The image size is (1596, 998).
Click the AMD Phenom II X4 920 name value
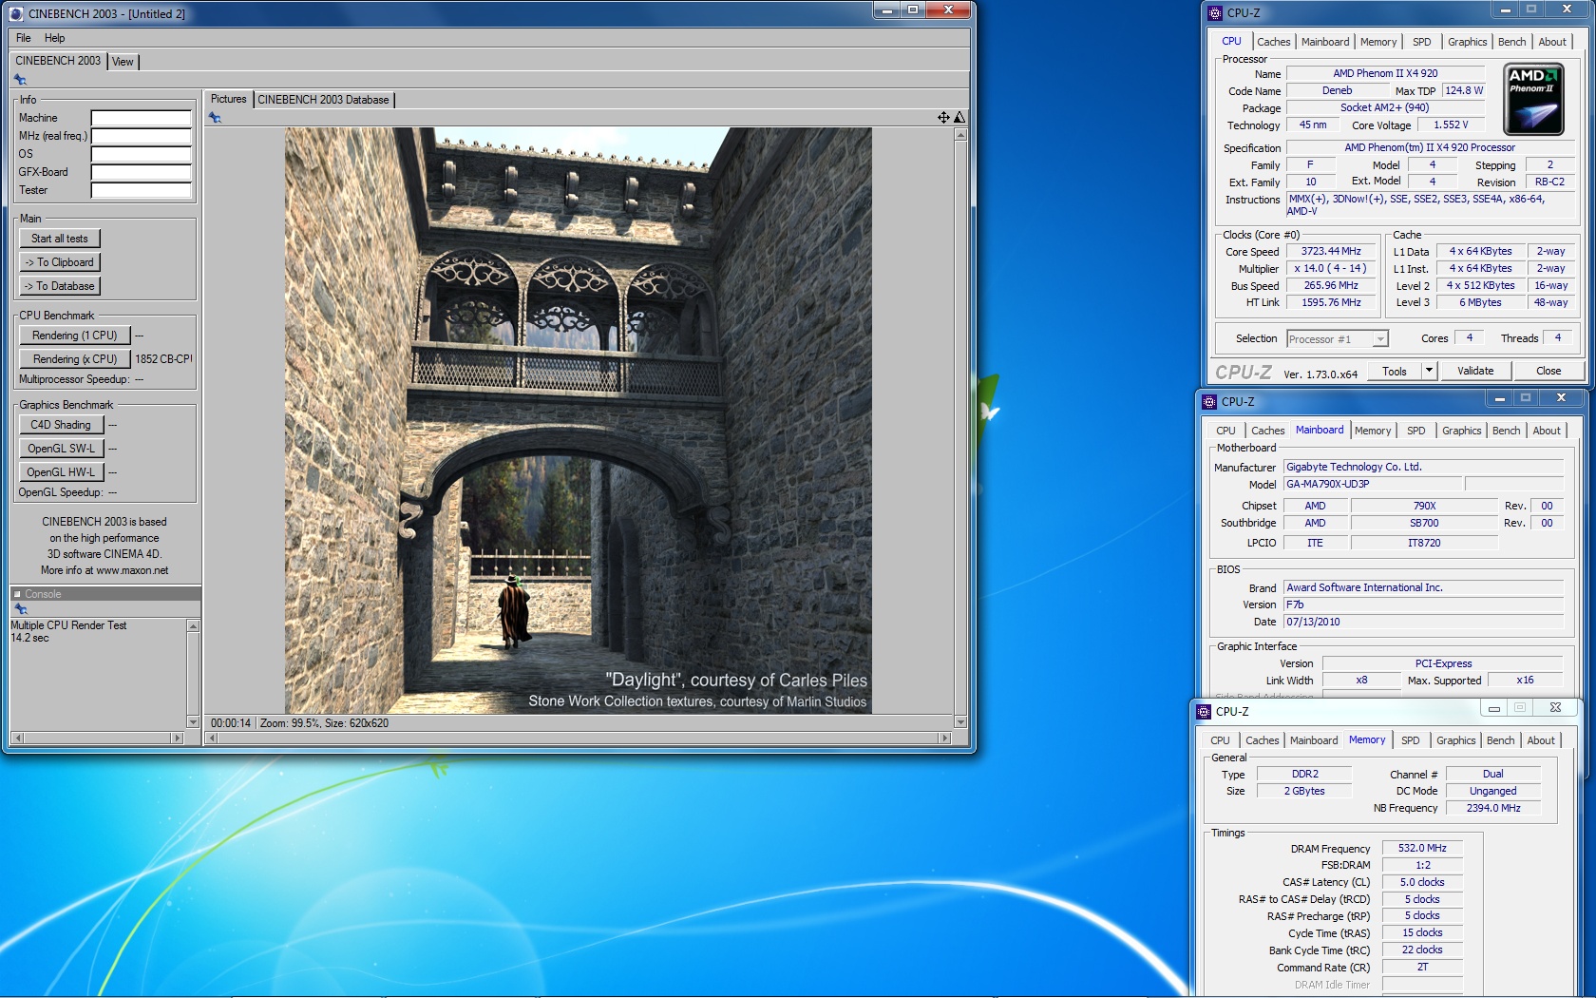point(1385,73)
